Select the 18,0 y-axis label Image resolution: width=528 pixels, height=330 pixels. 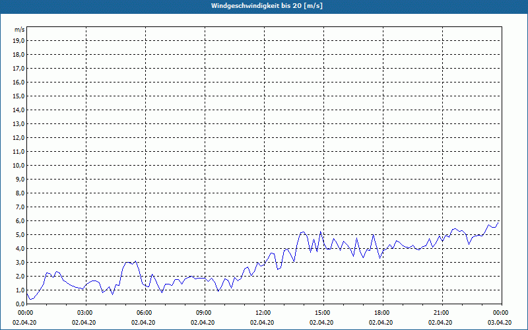[19, 55]
